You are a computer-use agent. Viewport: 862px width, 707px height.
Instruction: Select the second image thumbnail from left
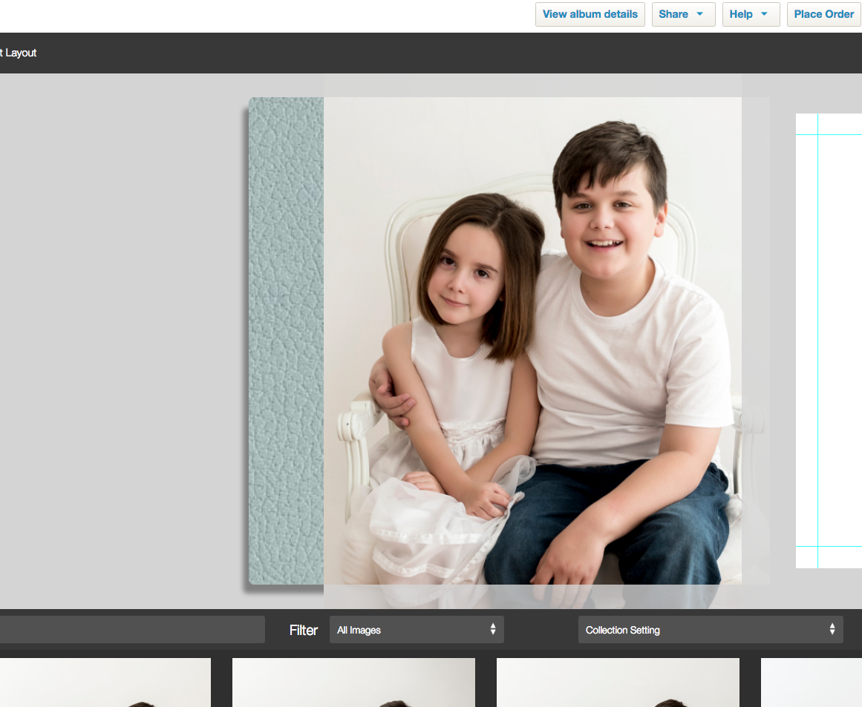(353, 683)
